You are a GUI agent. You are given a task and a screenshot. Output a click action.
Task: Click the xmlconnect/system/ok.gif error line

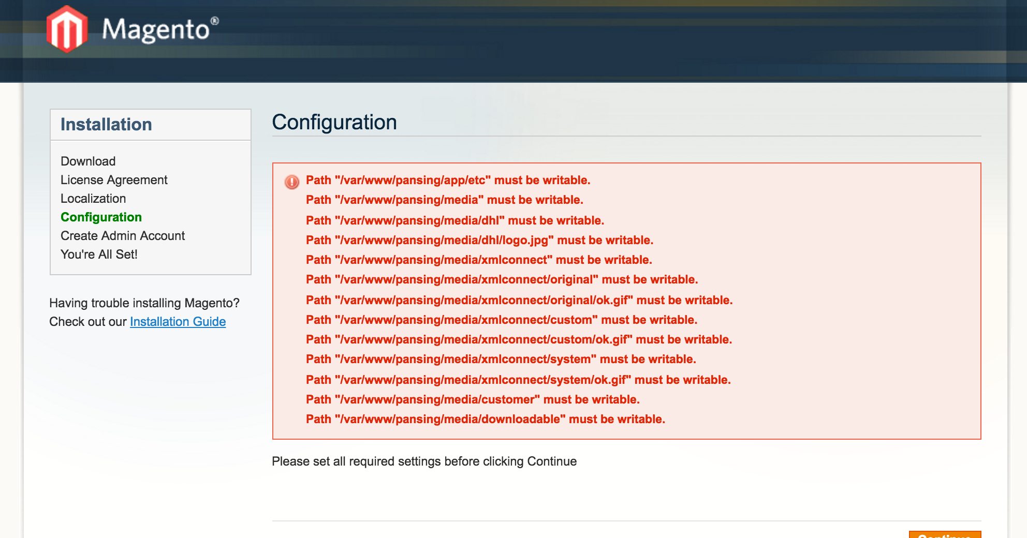pos(518,380)
